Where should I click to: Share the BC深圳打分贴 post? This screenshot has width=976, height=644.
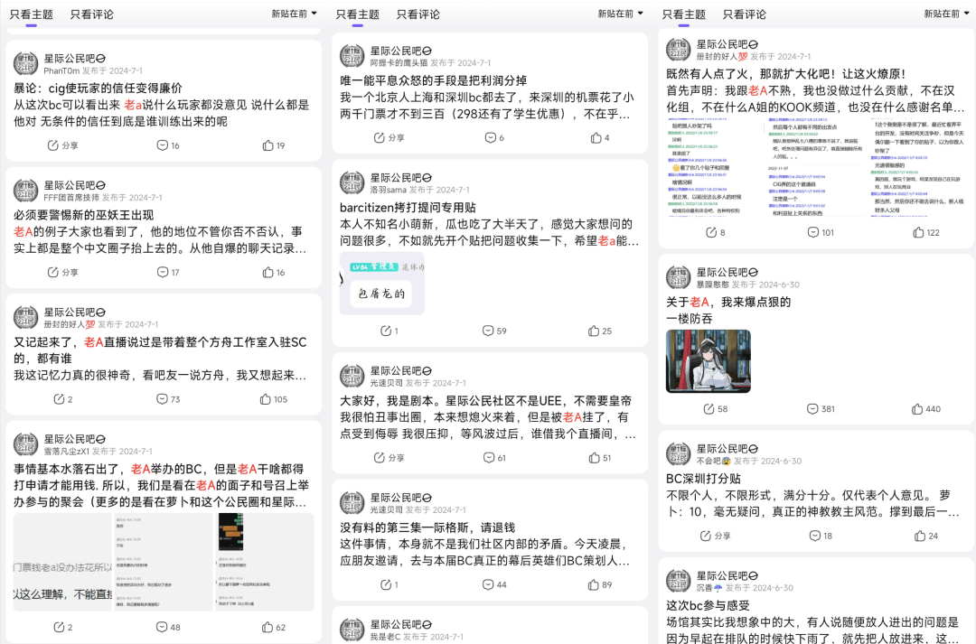pos(715,536)
